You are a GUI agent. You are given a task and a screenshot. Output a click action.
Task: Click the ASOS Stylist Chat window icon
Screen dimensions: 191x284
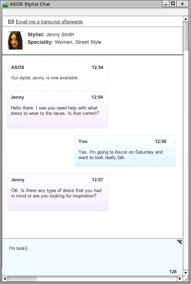(x=5, y=4)
